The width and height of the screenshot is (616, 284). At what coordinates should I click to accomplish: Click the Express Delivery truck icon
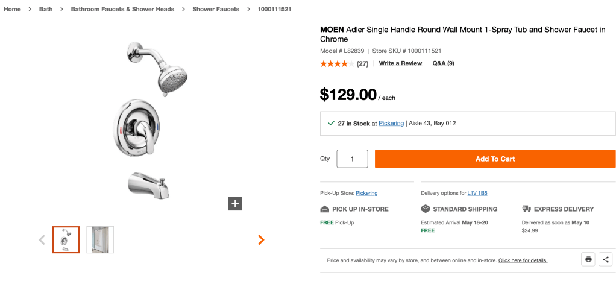[x=526, y=209]
